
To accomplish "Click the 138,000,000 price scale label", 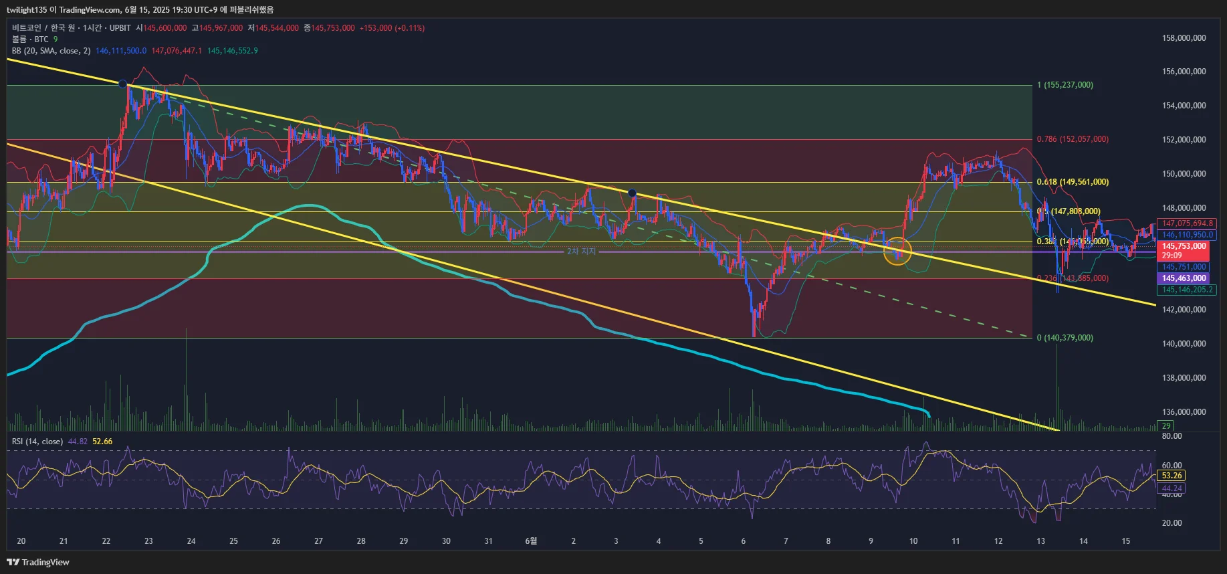I will click(x=1184, y=378).
